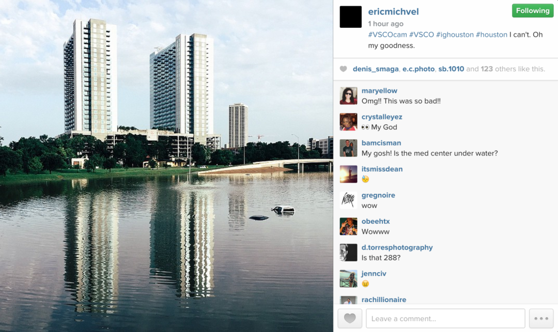Click maryellow's avatar
This screenshot has width=558, height=332.
click(348, 96)
